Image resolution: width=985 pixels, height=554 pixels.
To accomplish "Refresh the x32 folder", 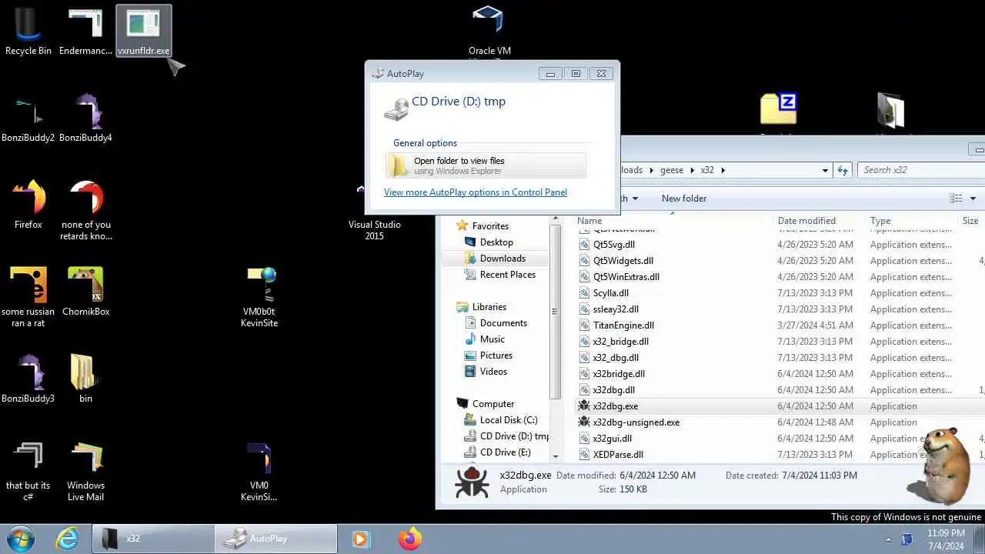I will pos(843,170).
